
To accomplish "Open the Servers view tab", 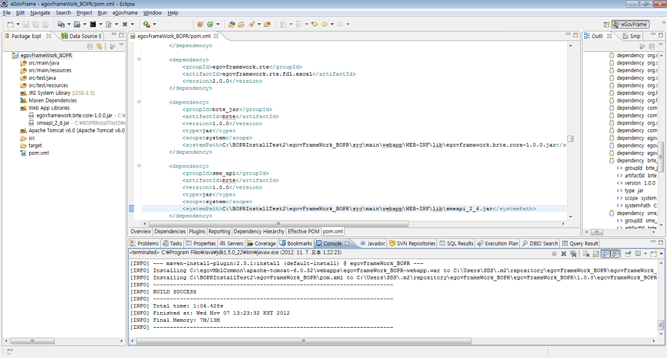I will (x=232, y=243).
